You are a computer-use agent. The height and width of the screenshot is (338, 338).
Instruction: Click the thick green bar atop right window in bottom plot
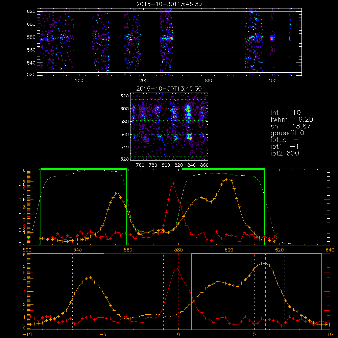[x=257, y=254]
